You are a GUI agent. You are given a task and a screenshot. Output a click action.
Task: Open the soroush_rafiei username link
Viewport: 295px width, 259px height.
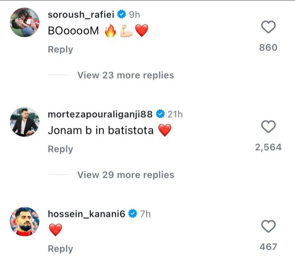tap(82, 15)
